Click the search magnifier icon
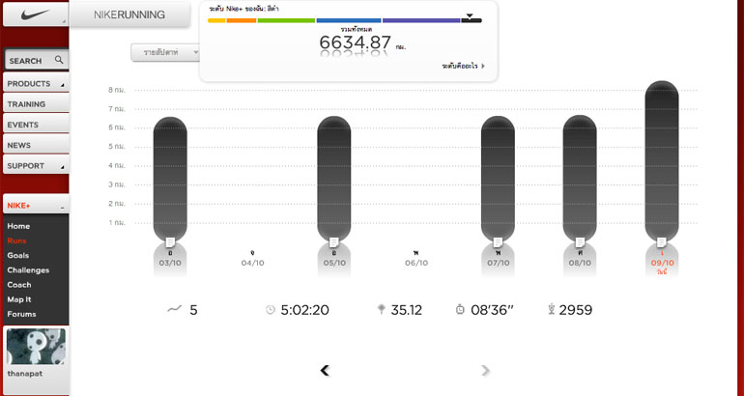Viewport: 744px width, 396px height. pos(59,60)
